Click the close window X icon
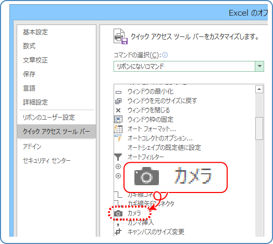273x244 pixels. click(118, 110)
